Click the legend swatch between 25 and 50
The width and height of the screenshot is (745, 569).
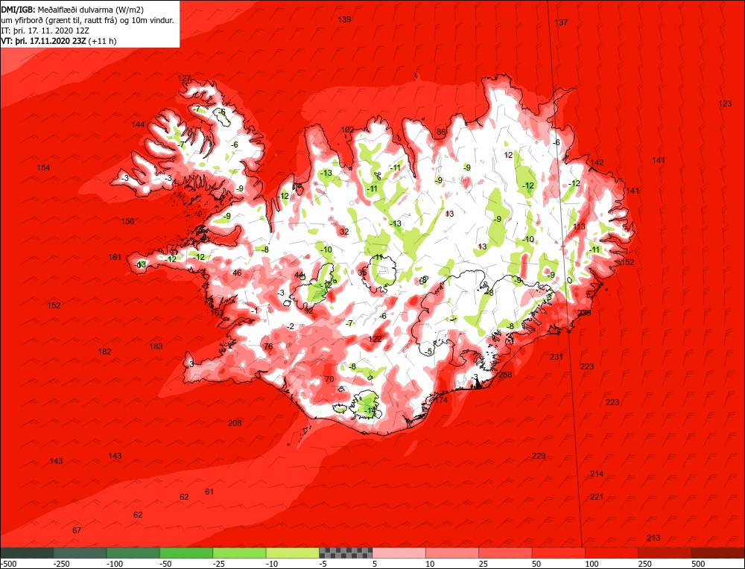pyautogui.click(x=506, y=553)
